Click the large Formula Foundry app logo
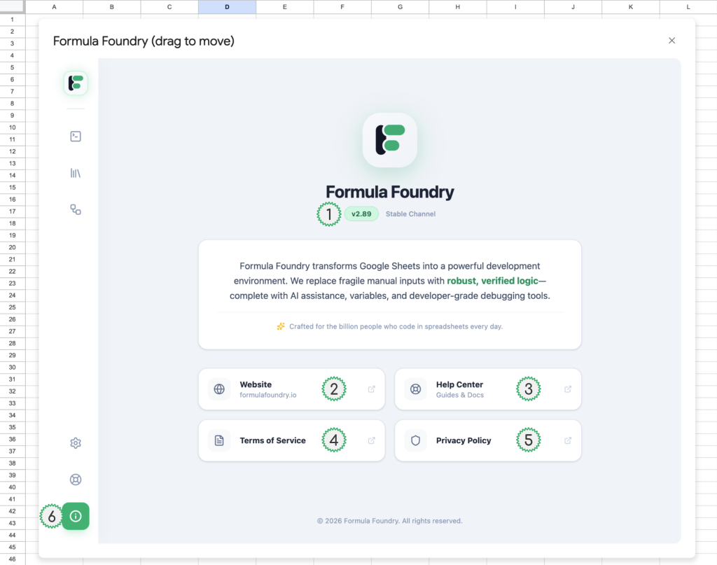Viewport: 717px width, 565px height. click(x=390, y=140)
